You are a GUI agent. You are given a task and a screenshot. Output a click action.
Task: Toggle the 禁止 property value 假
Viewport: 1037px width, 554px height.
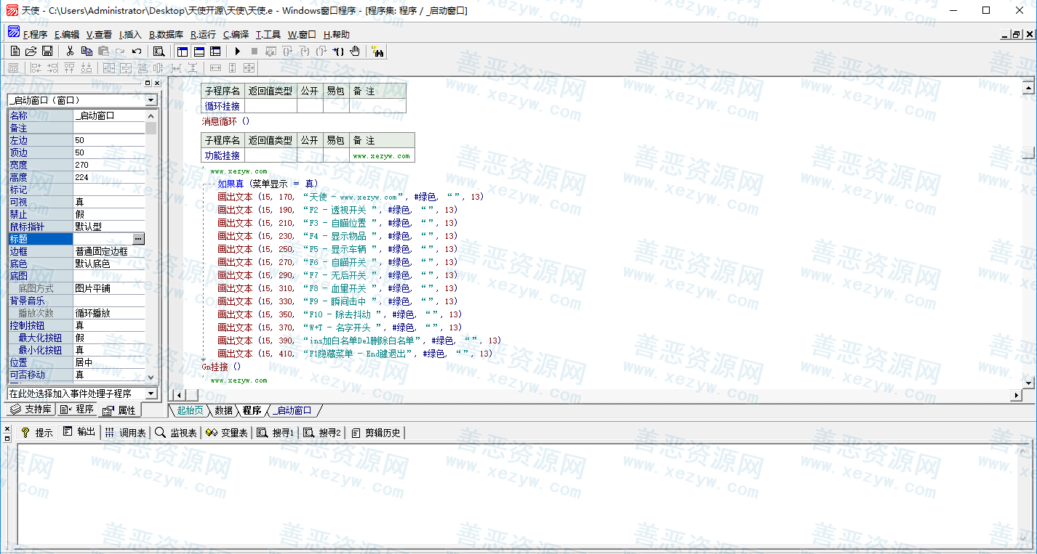109,214
